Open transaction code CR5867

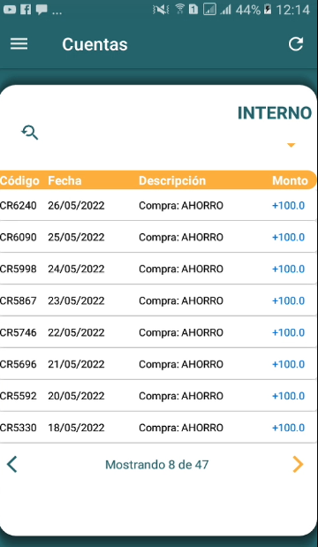tap(19, 301)
